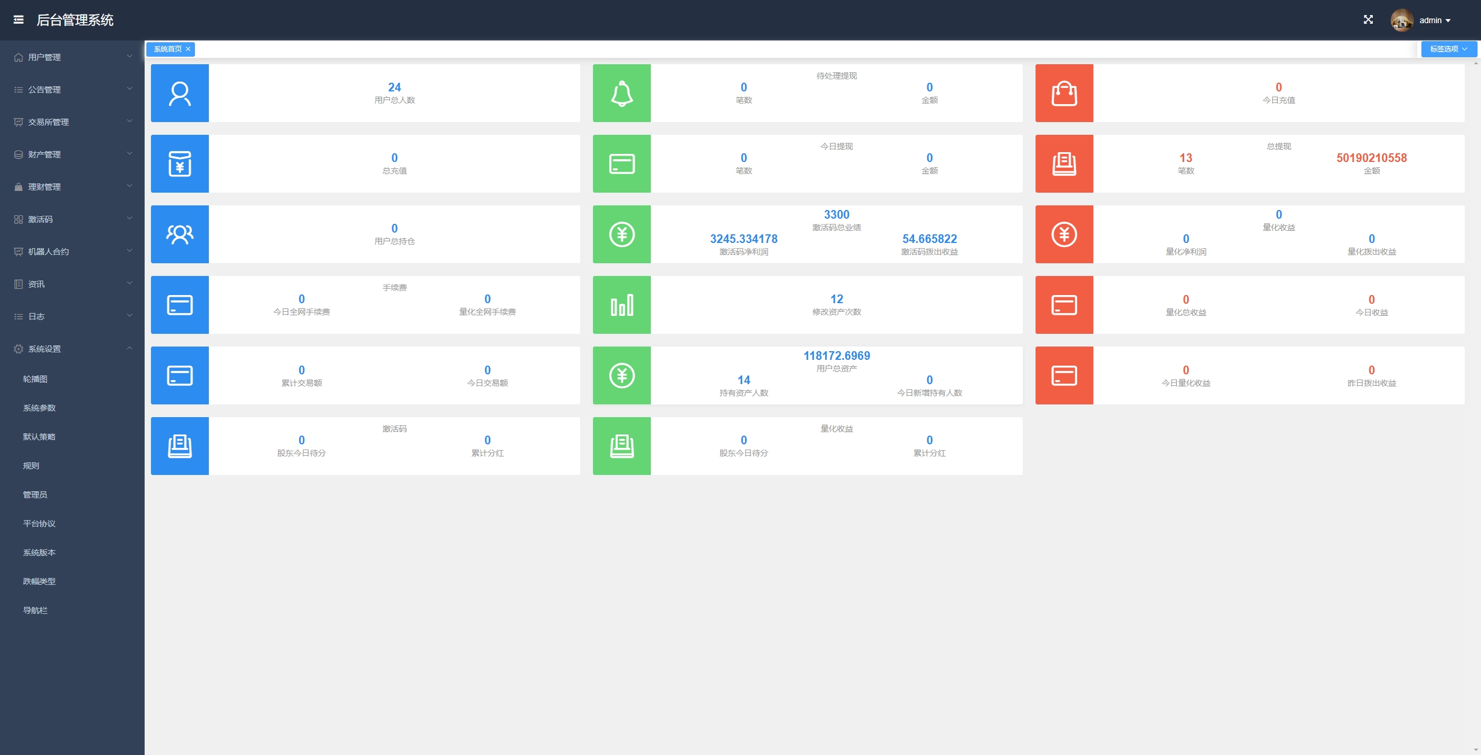Open 轮播图 under system settings
Viewport: 1481px width, 755px height.
35,379
